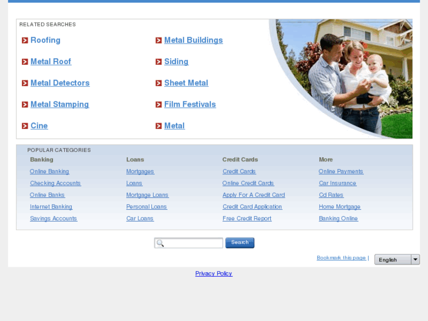This screenshot has width=428, height=321.
Task: Open the Banking Online link
Action: [338, 219]
